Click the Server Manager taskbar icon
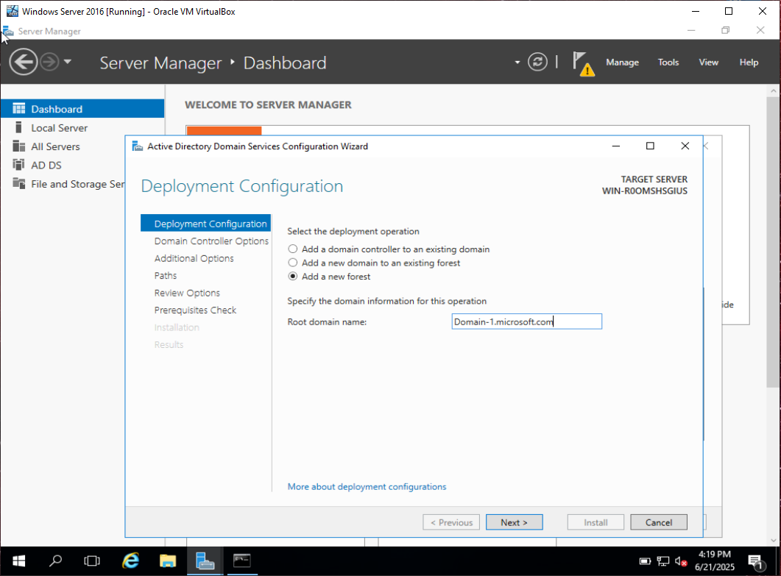Viewport: 781px width, 576px height. tap(205, 561)
